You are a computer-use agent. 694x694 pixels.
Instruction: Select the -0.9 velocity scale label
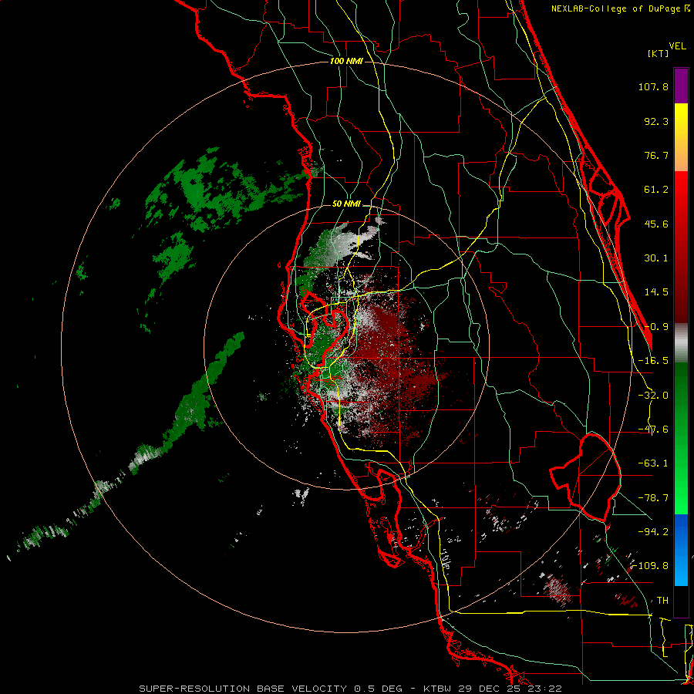tap(656, 327)
